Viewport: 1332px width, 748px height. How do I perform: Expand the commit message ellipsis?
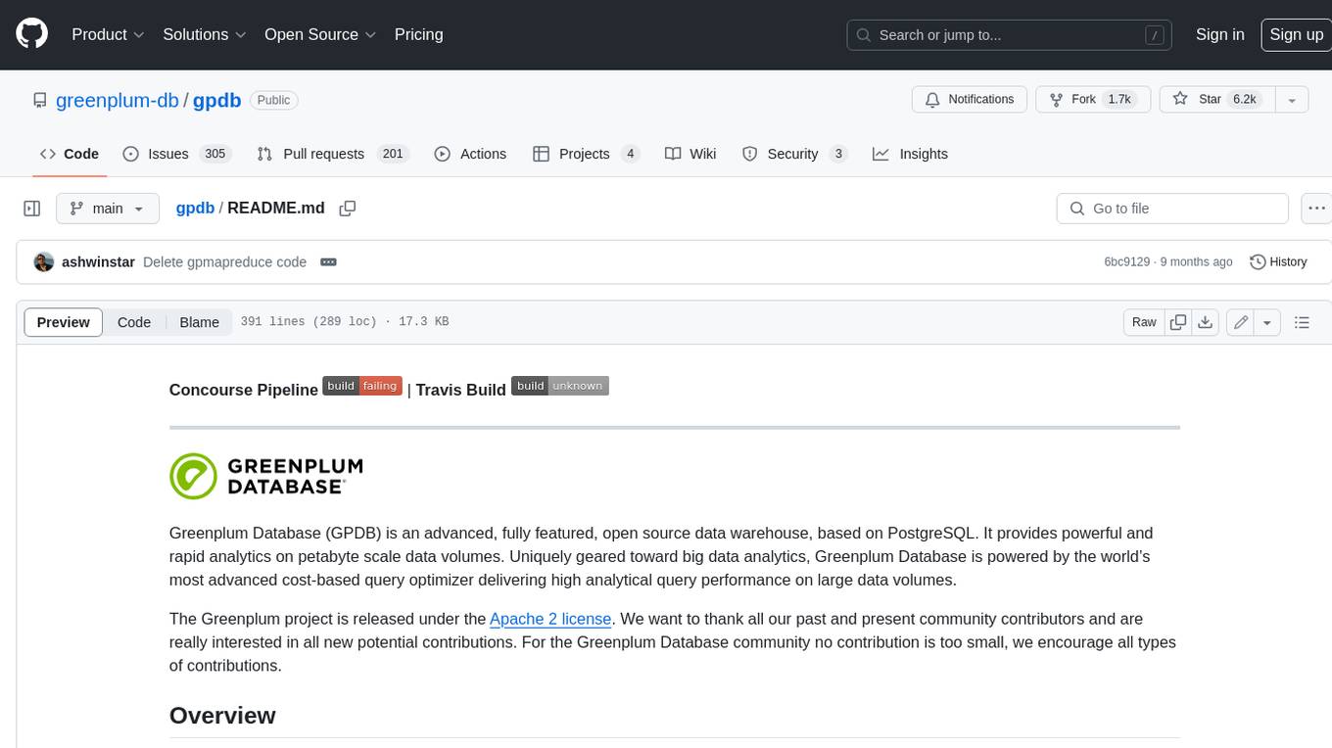pyautogui.click(x=329, y=262)
